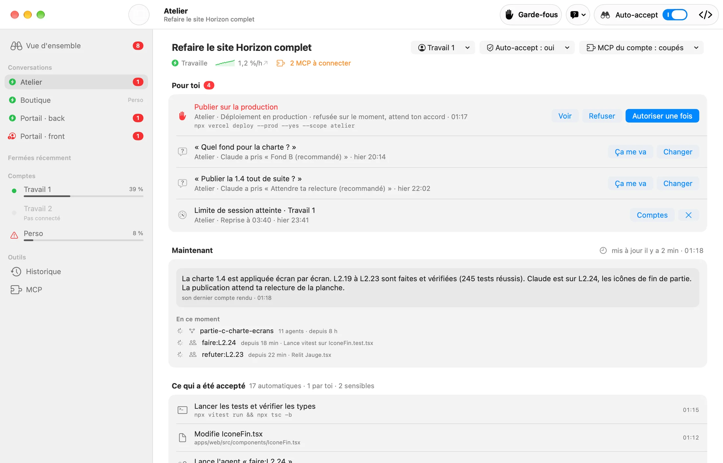Image resolution: width=723 pixels, height=463 pixels.
Task: Click Changer for Quel fond question
Action: click(678, 151)
